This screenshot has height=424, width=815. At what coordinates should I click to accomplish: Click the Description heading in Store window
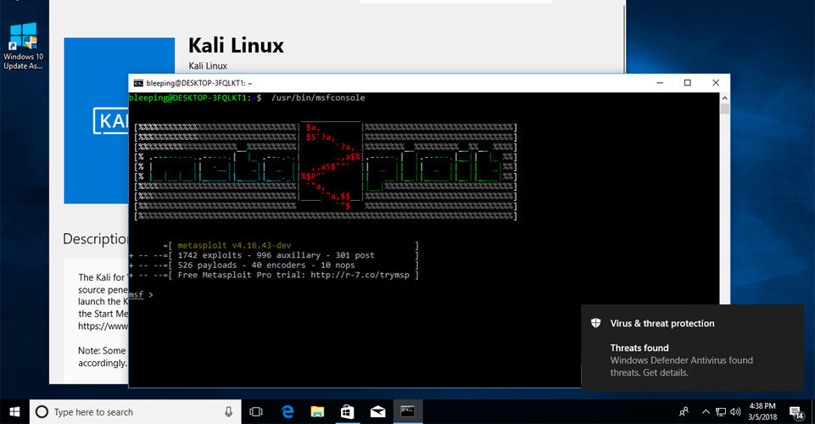point(96,239)
